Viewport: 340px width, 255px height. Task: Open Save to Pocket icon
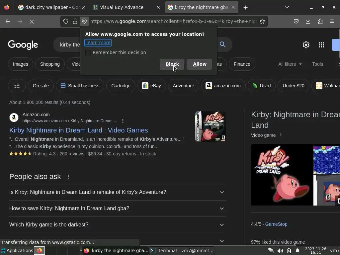[x=296, y=21]
